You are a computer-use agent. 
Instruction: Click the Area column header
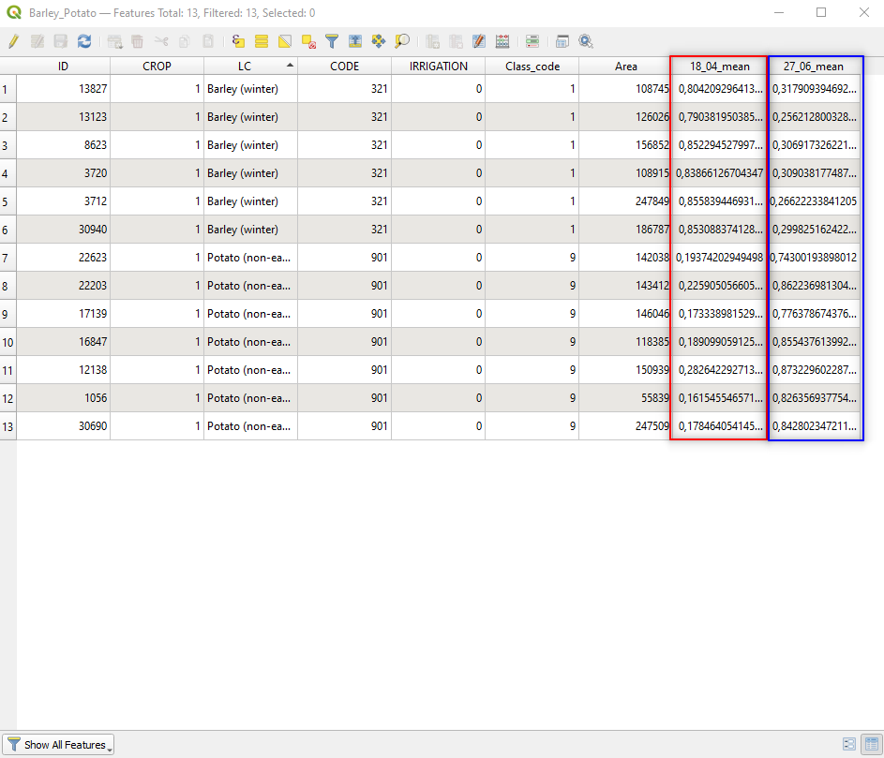[x=625, y=66]
